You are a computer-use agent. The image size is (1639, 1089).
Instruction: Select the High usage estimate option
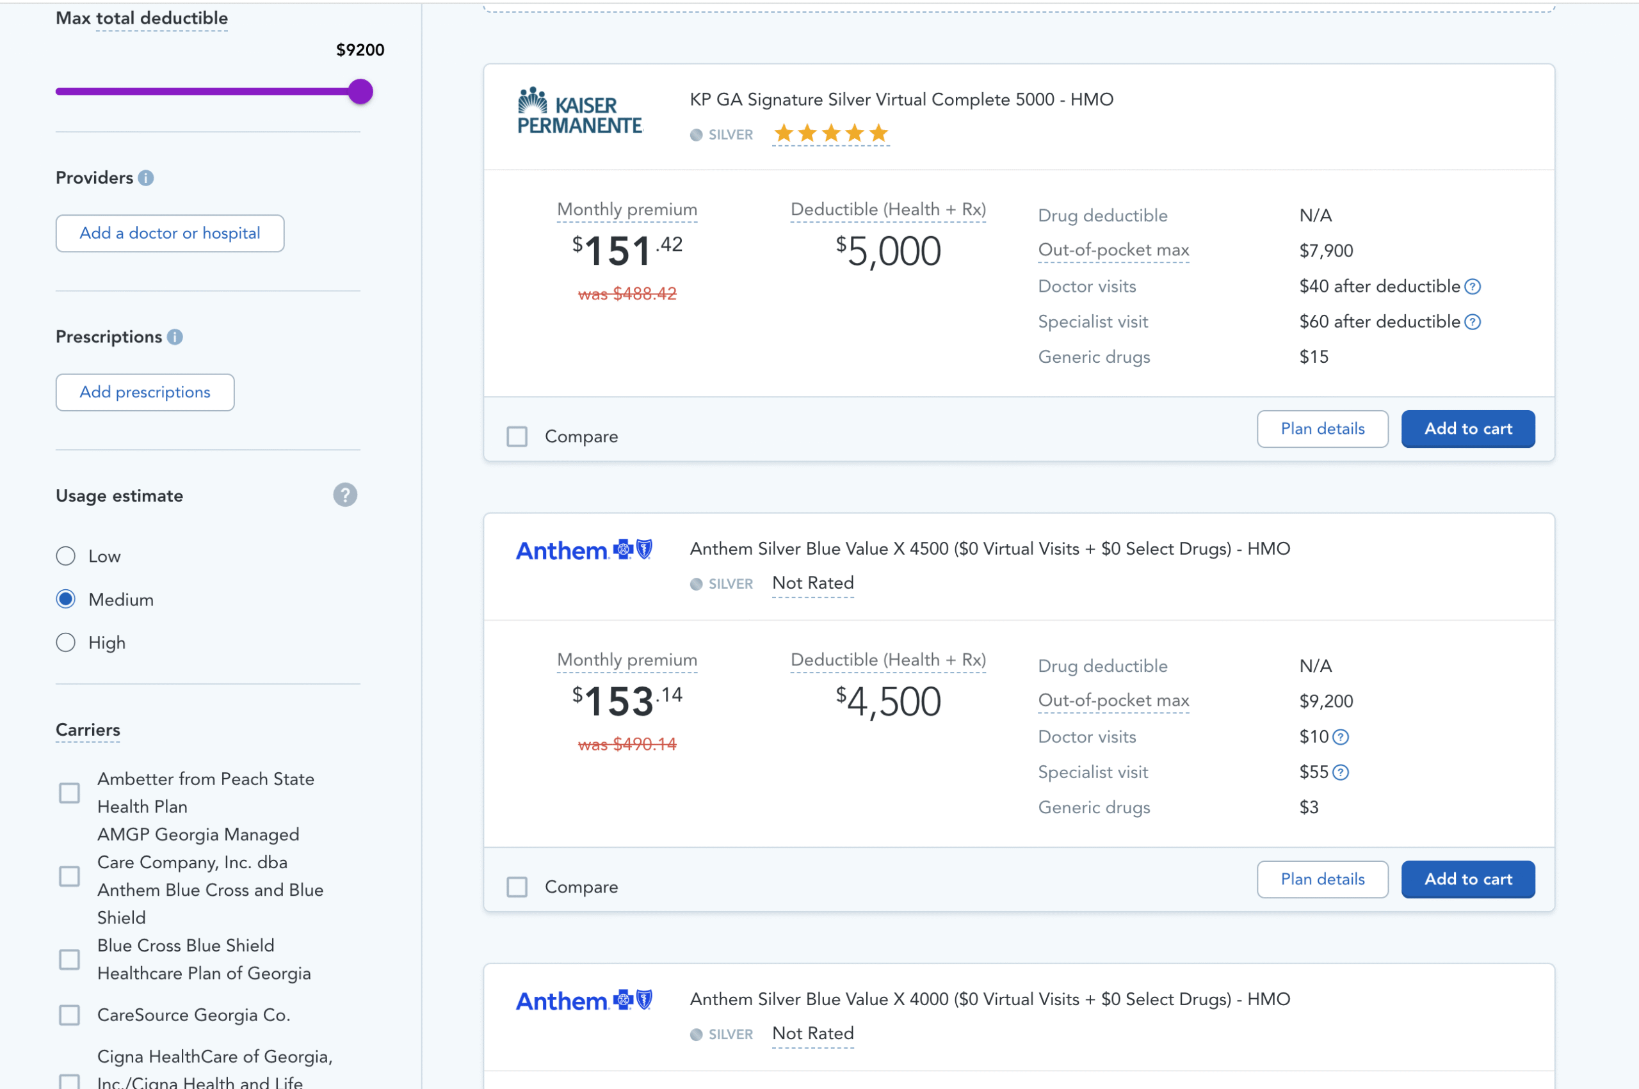(66, 642)
